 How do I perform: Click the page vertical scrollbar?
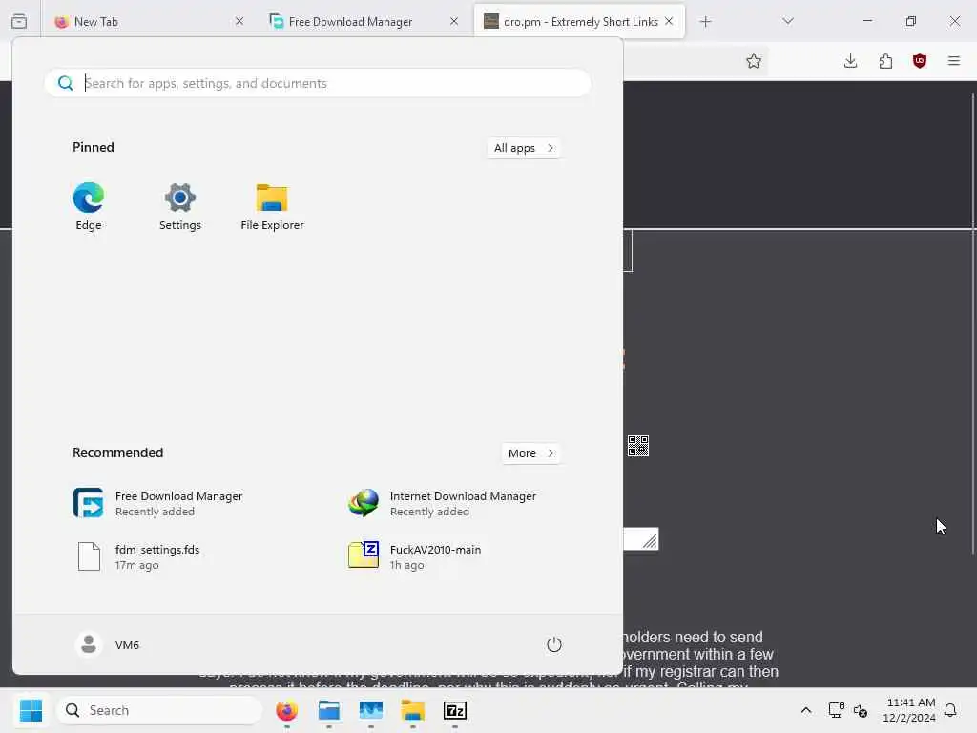[972, 323]
